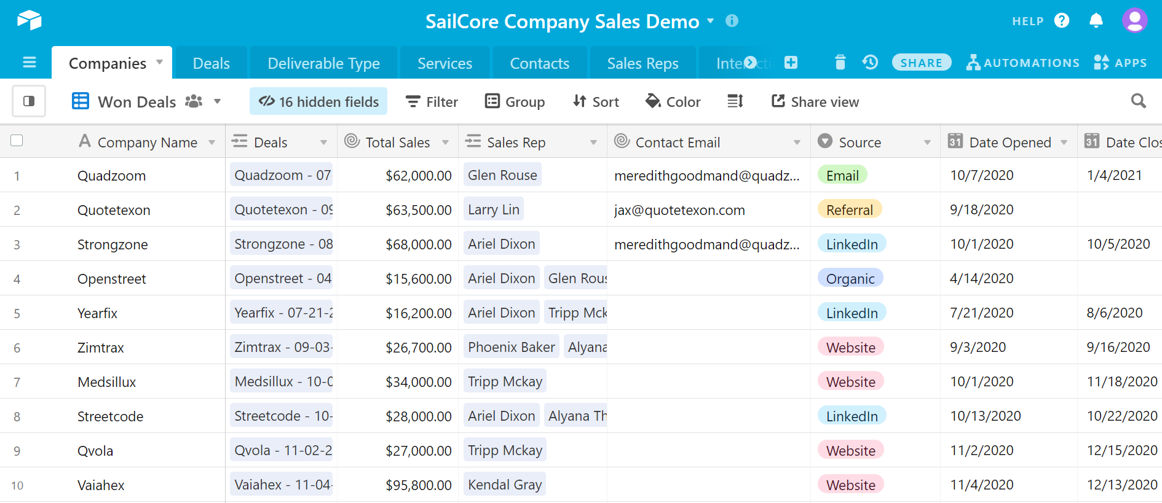Expand the Source column dropdown arrow

pyautogui.click(x=927, y=142)
